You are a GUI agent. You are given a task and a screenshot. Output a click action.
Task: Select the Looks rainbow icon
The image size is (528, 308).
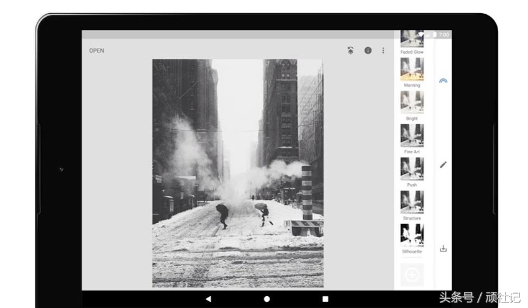tap(443, 81)
